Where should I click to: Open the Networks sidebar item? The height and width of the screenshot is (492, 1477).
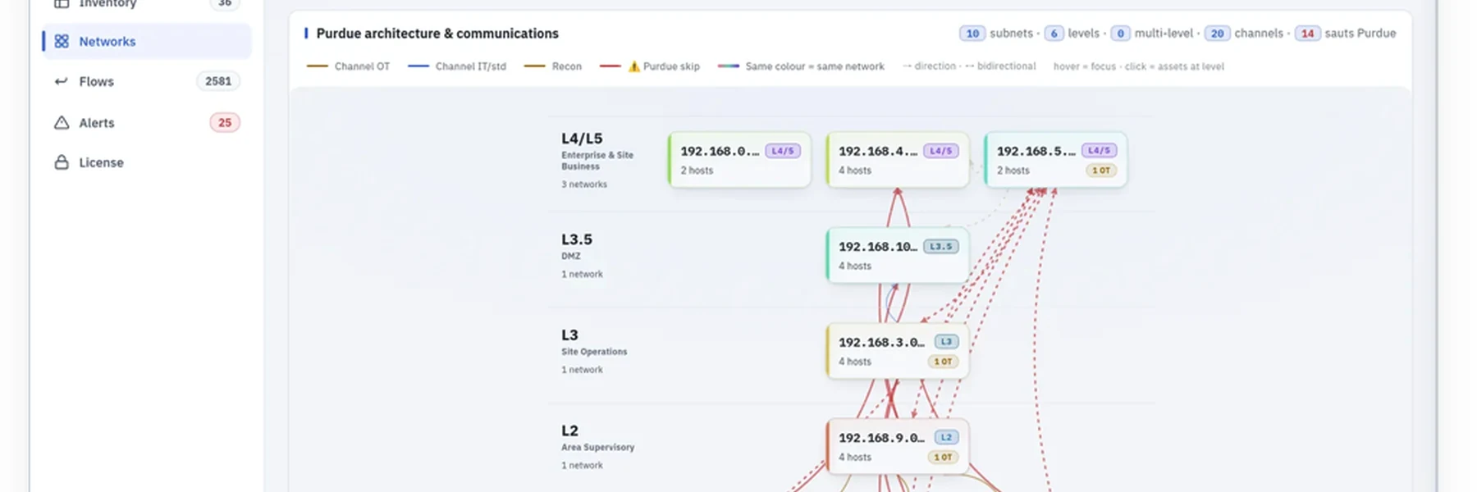coord(147,41)
